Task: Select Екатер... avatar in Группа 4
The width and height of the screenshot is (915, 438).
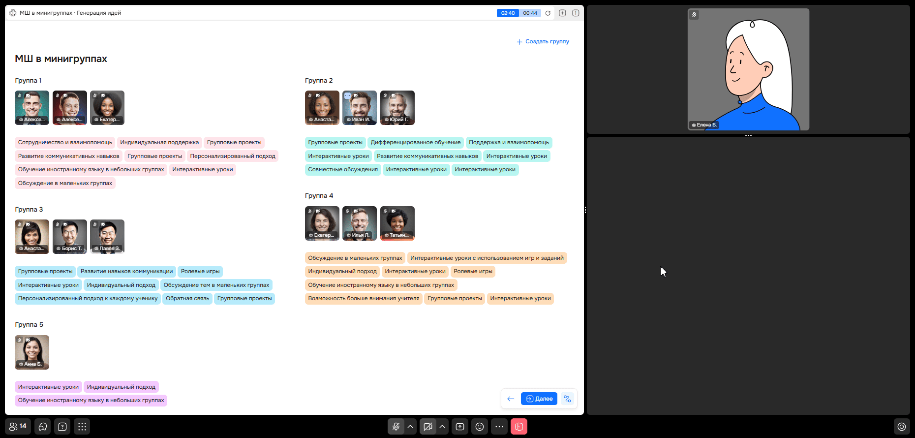Action: coord(322,223)
